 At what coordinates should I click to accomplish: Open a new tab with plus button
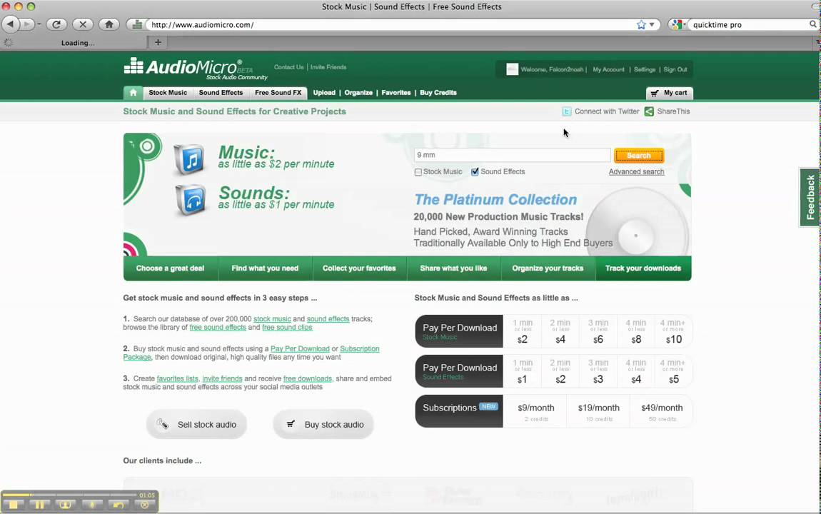158,42
